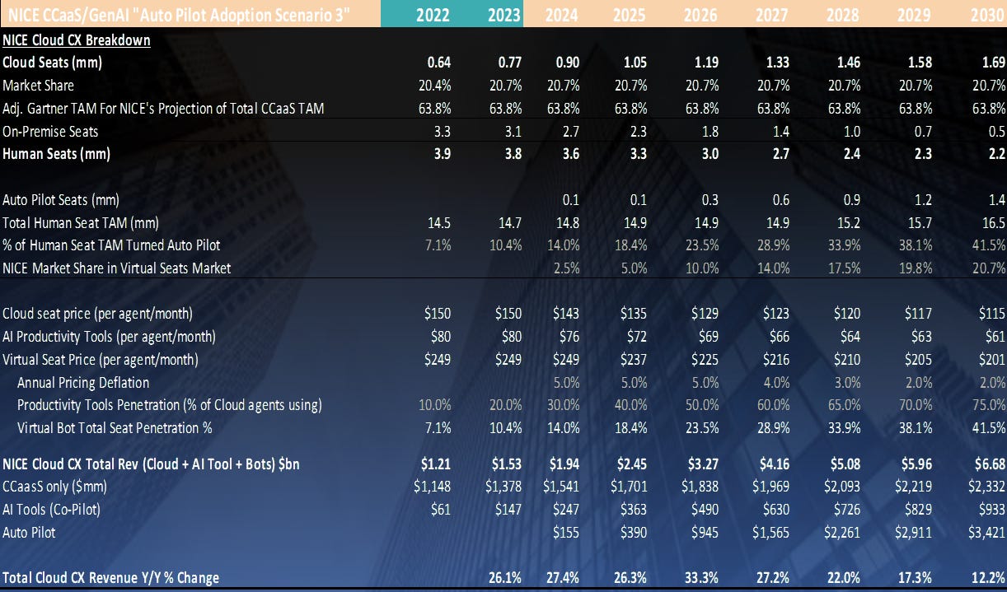Click the 'Annual Pricing Deflation' label
The image size is (1007, 592).
(83, 382)
